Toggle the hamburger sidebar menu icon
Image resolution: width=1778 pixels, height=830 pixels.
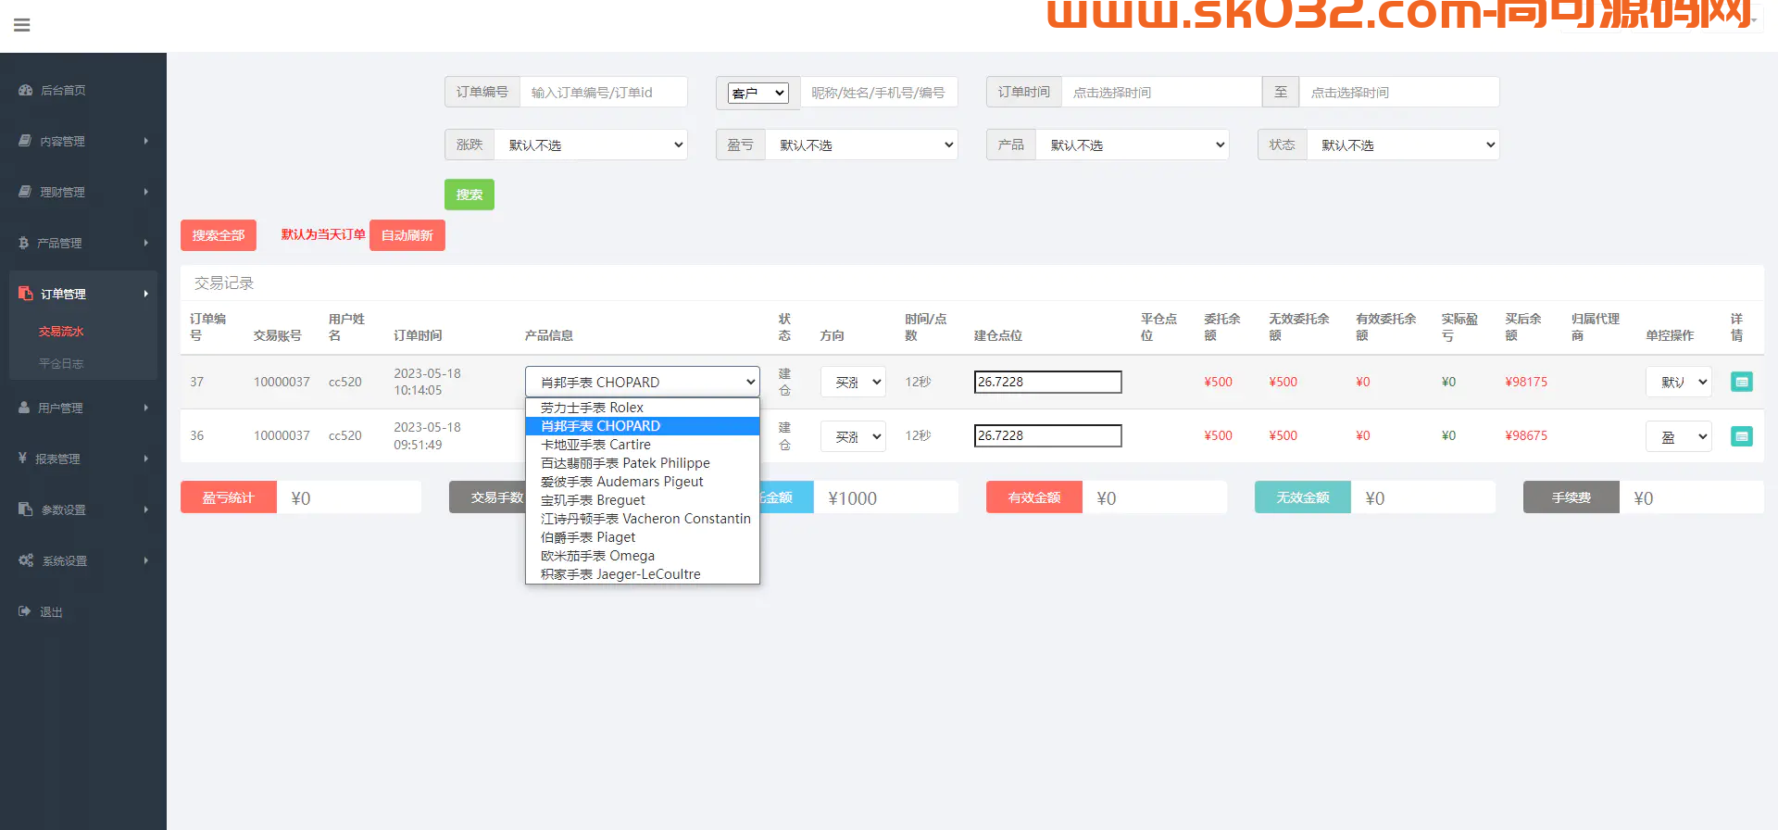[22, 25]
